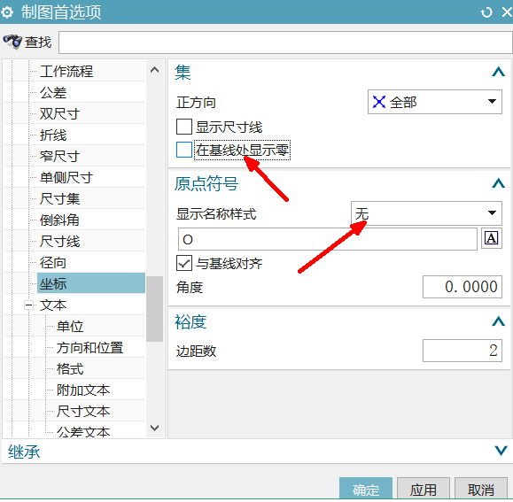Select 单侧尺寸 in the tree
Image resolution: width=513 pixels, height=502 pixels.
[66, 178]
